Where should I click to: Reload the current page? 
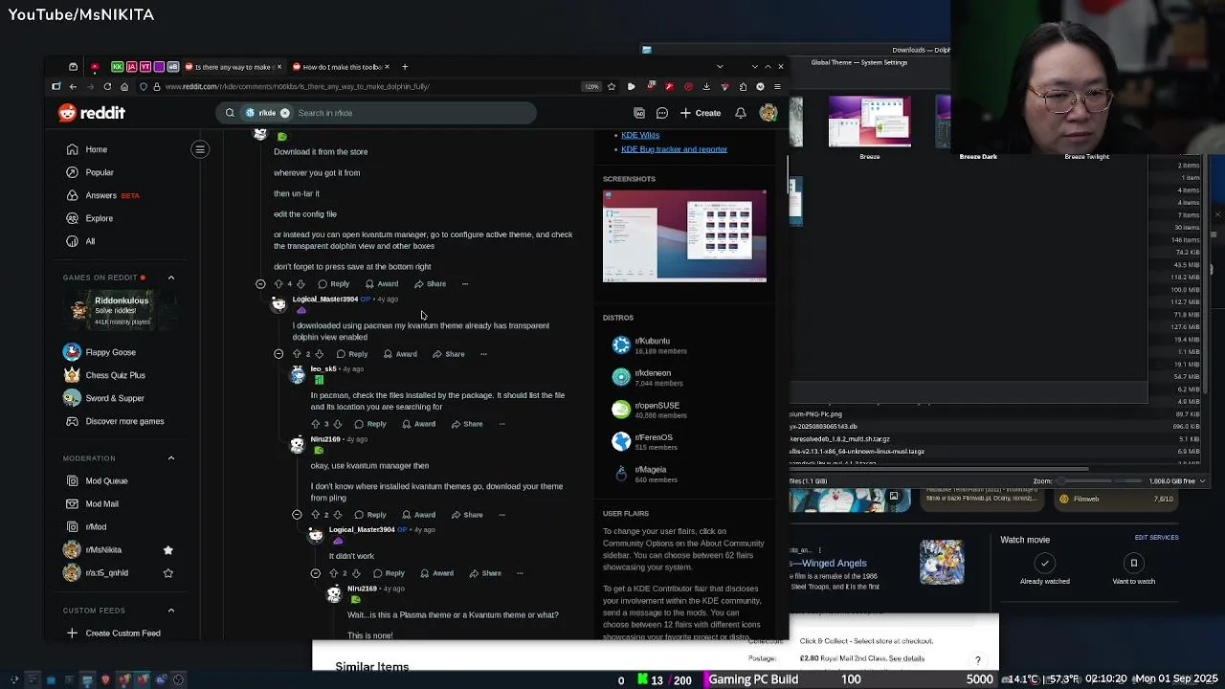pos(107,86)
